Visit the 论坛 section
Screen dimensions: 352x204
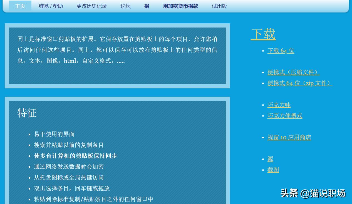pos(125,6)
